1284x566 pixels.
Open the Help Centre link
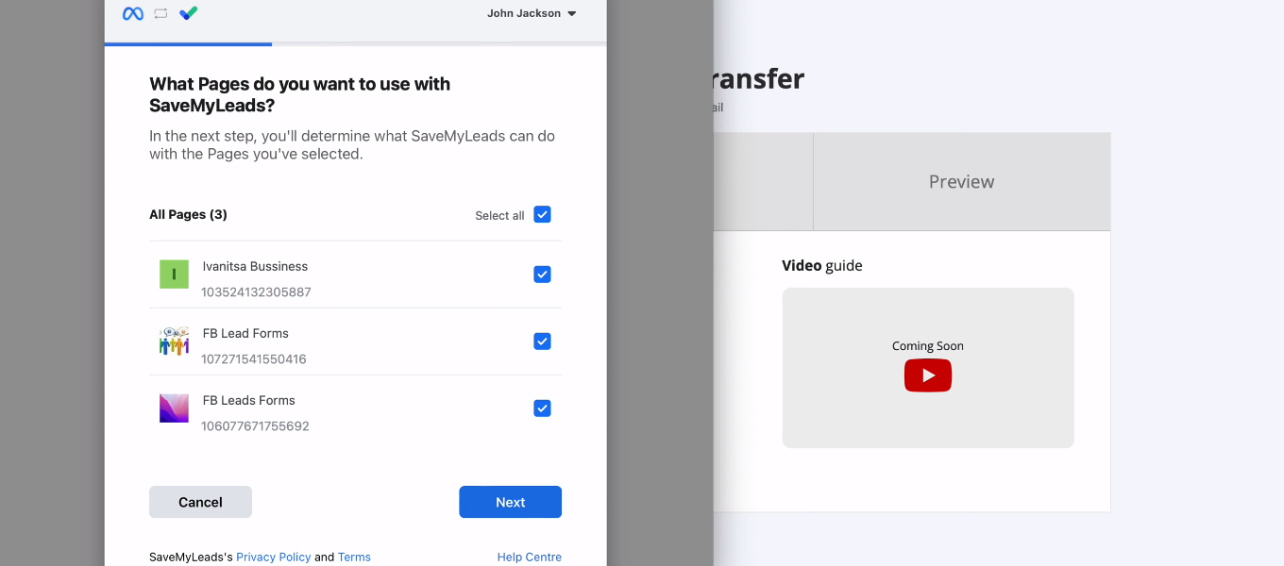click(529, 557)
